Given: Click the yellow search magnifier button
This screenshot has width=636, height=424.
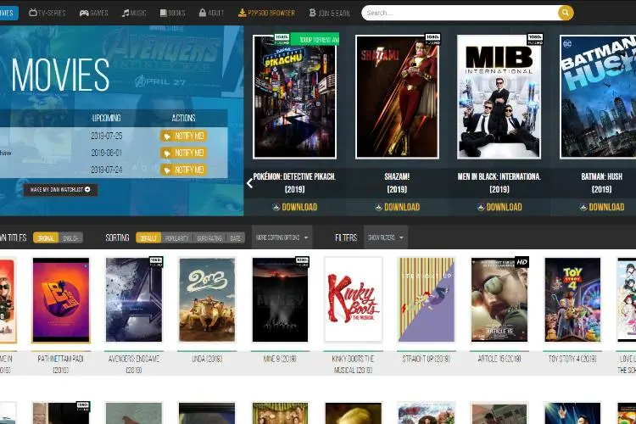Looking at the screenshot, I should (x=566, y=13).
